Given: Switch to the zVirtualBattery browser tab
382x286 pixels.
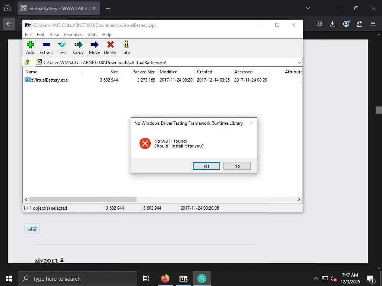Looking at the screenshot, I should (x=59, y=8).
